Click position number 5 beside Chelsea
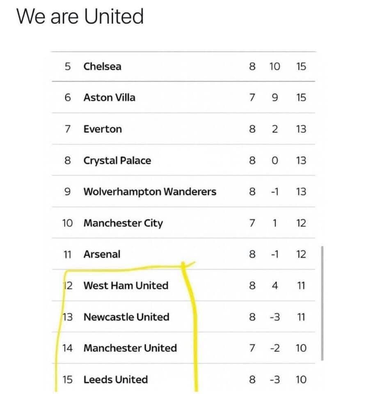 tap(68, 66)
